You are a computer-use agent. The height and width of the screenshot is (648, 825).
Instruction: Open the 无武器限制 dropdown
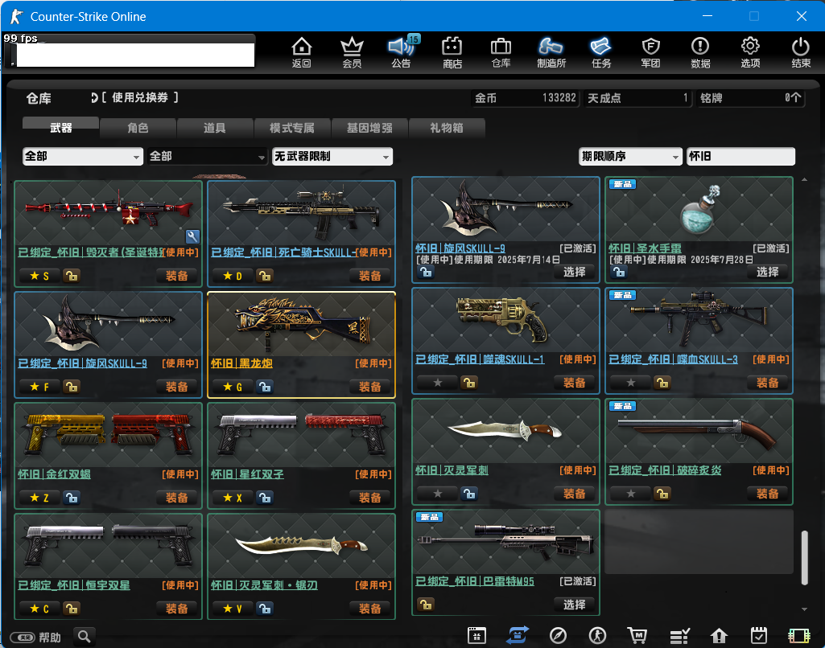click(x=332, y=157)
